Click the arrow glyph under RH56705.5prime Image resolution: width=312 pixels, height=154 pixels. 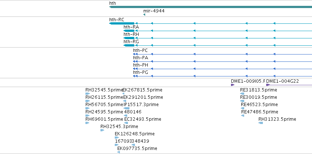(x=88, y=108)
